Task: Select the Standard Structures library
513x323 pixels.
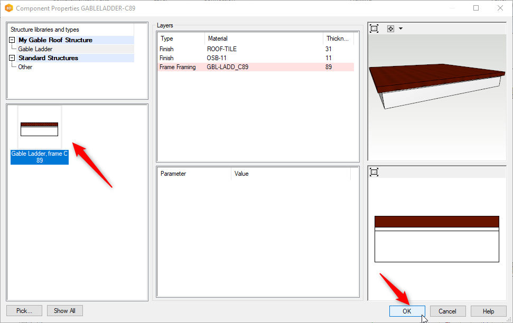Action: 48,58
